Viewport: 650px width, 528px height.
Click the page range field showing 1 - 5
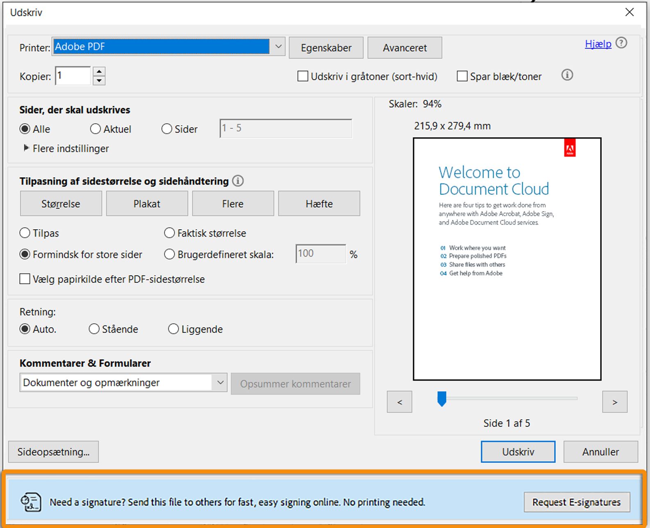pos(286,128)
